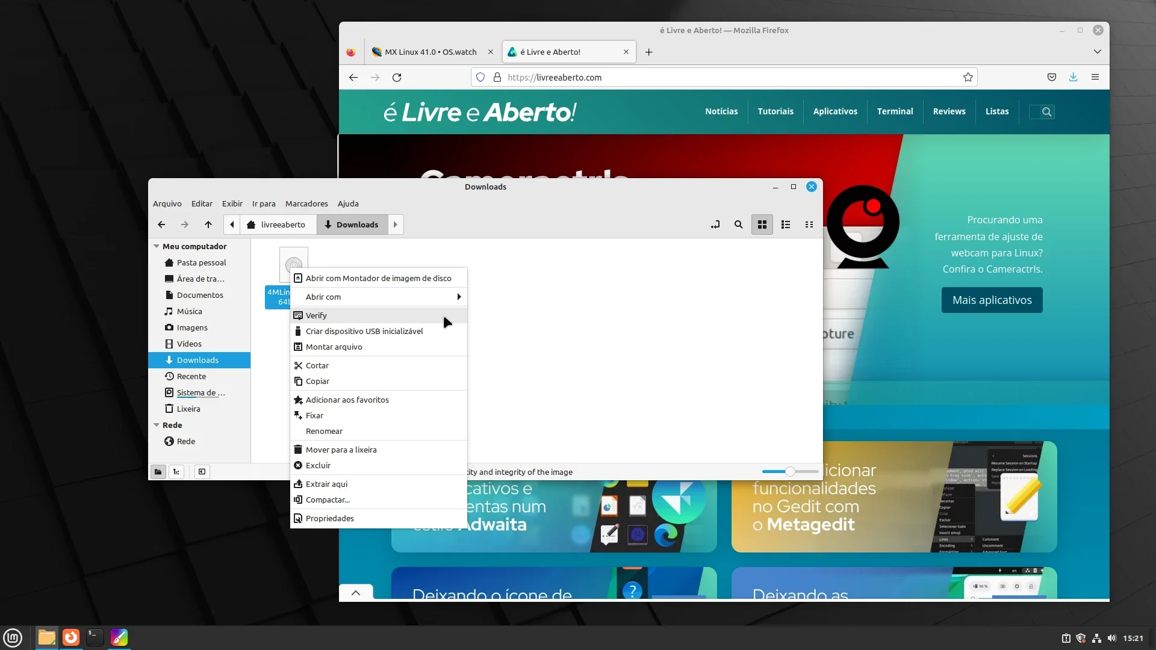
Task: Select Excluir in context menu
Action: click(x=379, y=465)
